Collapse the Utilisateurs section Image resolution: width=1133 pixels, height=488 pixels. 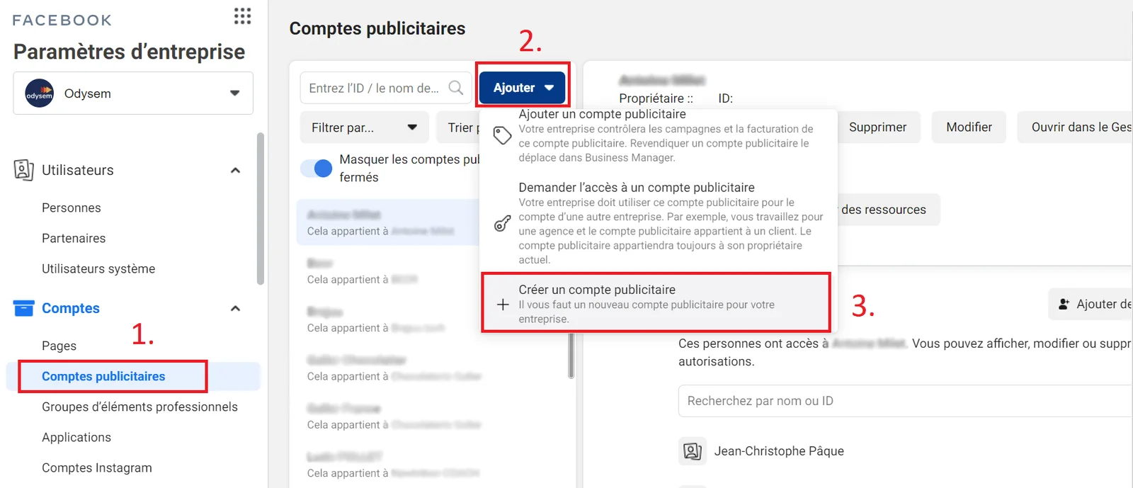coord(236,171)
